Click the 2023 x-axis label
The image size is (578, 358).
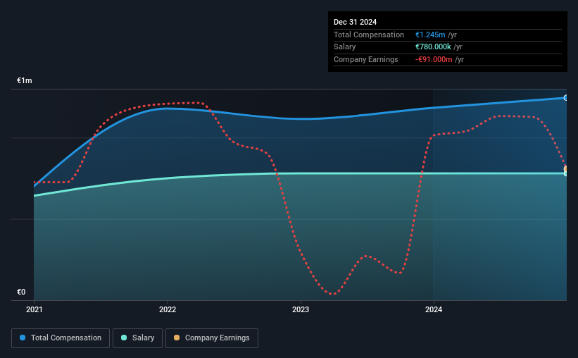coord(301,309)
